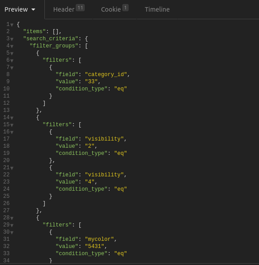
Task: Collapse filters array on line 15
Action: (12, 125)
